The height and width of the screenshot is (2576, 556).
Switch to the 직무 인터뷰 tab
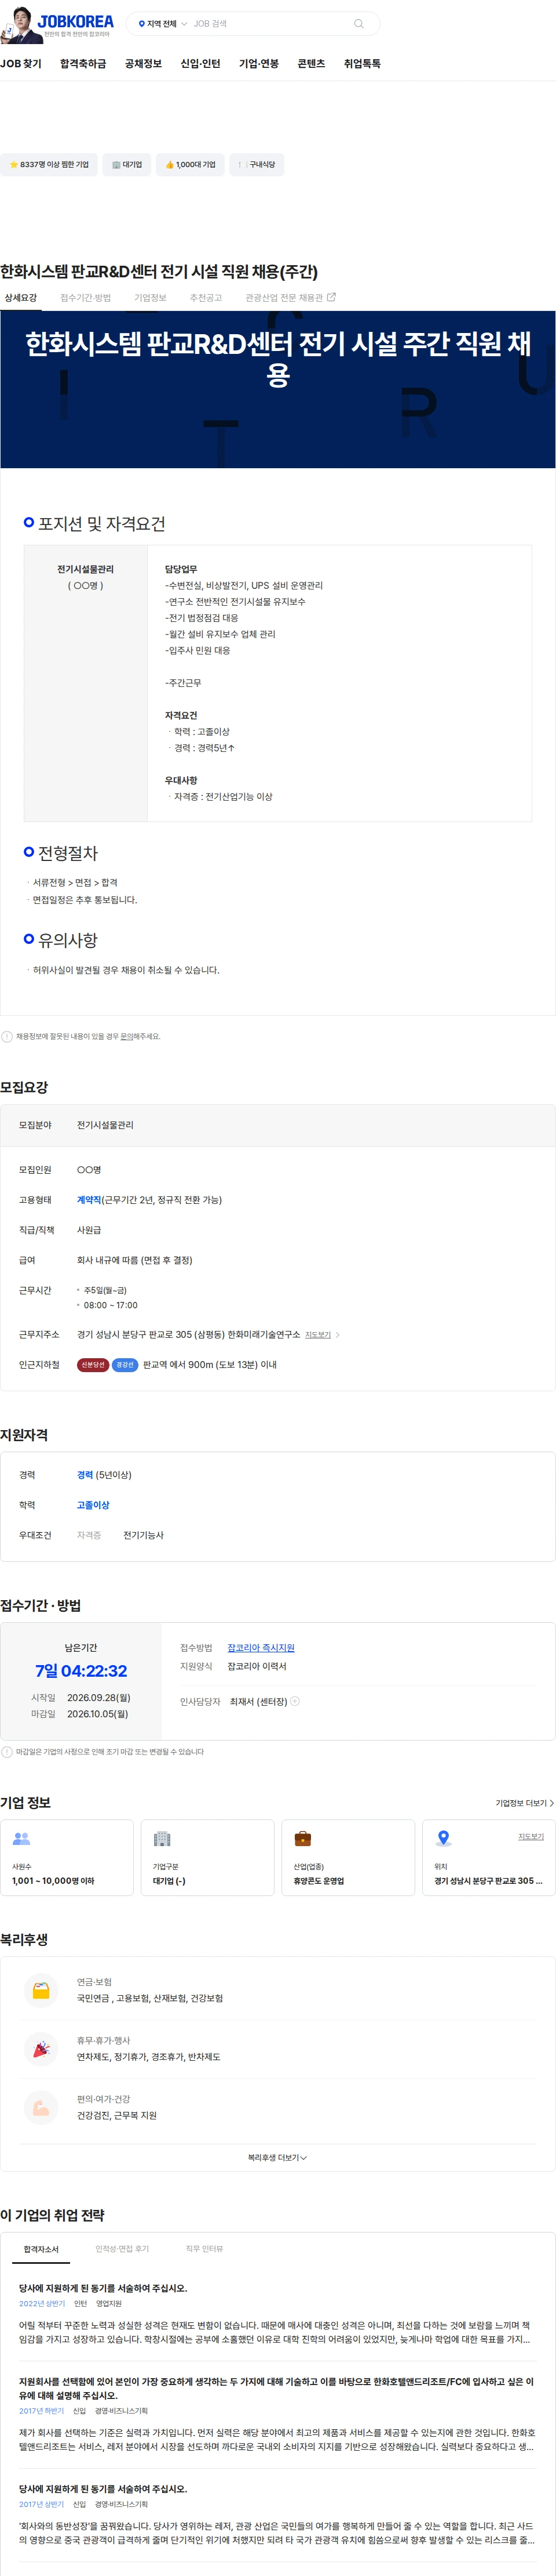[x=204, y=2249]
